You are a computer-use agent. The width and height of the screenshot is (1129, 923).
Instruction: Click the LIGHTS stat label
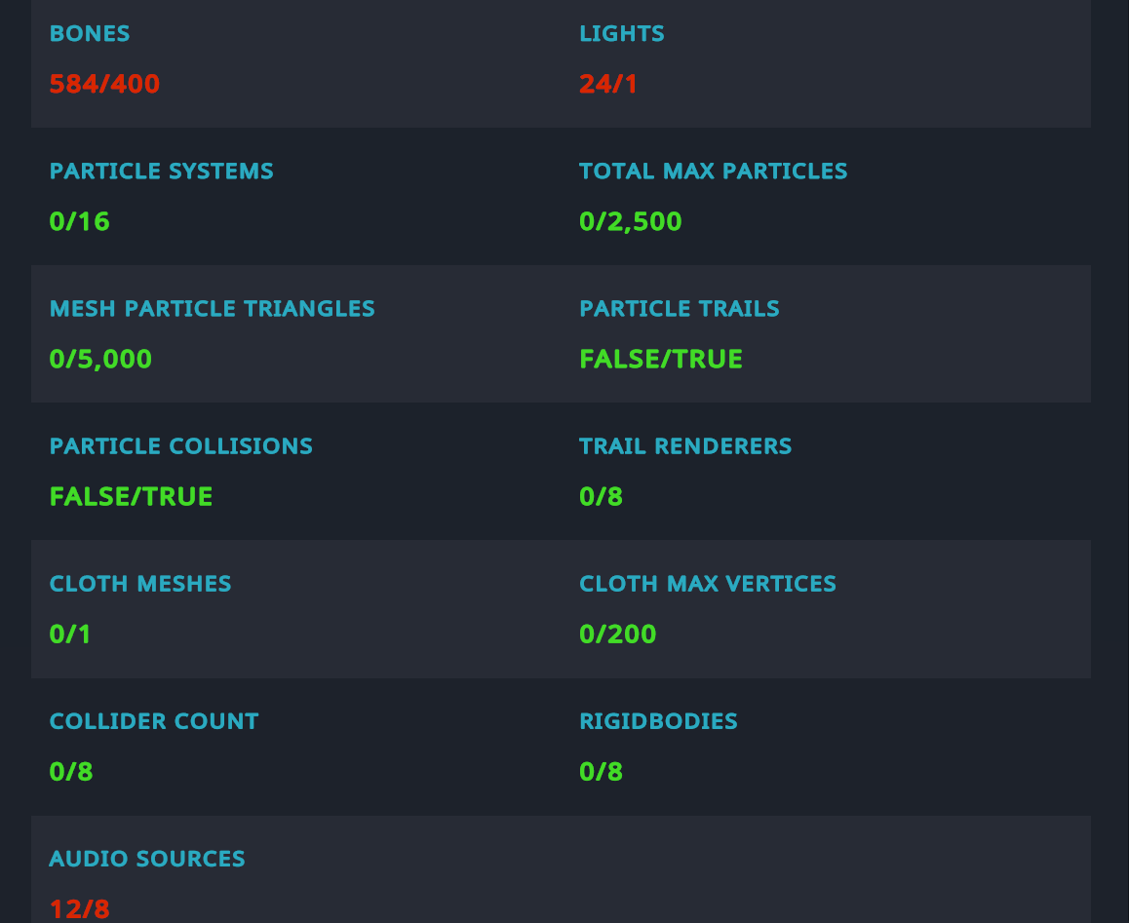tap(622, 33)
